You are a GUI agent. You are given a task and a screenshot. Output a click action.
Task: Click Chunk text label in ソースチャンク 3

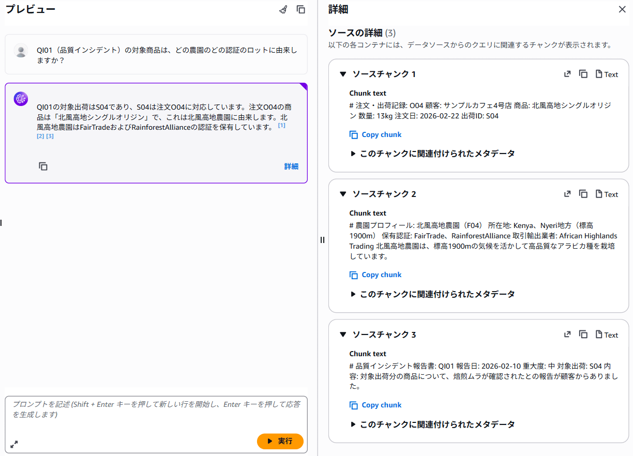[x=368, y=354]
